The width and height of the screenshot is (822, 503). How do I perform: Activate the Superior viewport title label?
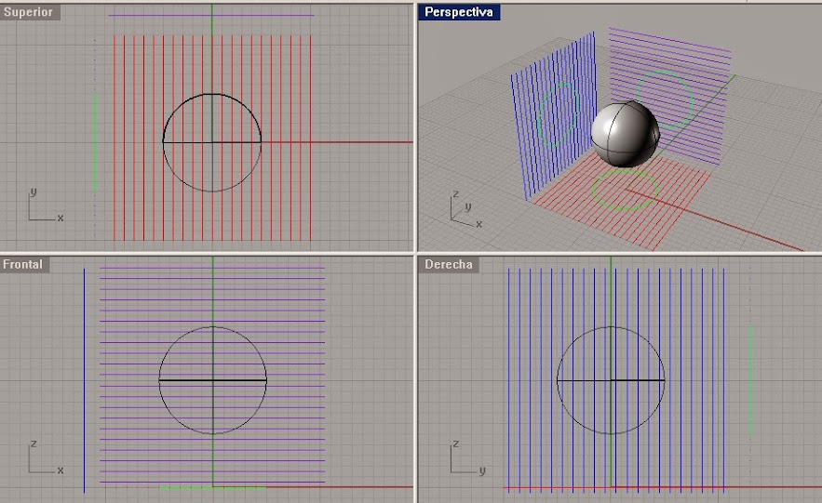[30, 12]
